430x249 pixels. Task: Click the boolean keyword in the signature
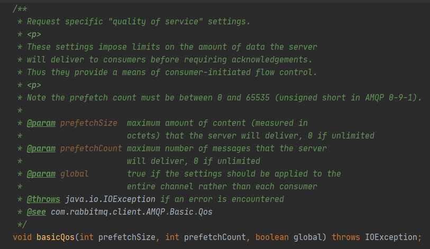point(272,237)
